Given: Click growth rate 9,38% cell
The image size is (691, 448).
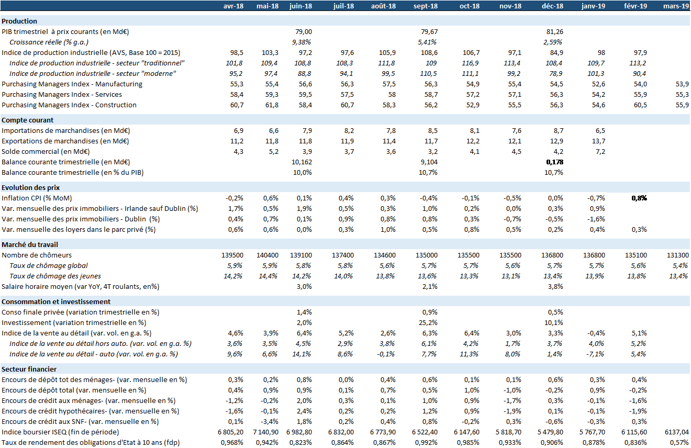Looking at the screenshot, I should click(x=302, y=42).
